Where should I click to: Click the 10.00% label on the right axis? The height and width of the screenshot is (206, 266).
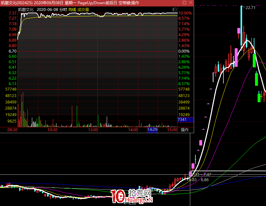tap(185, 13)
